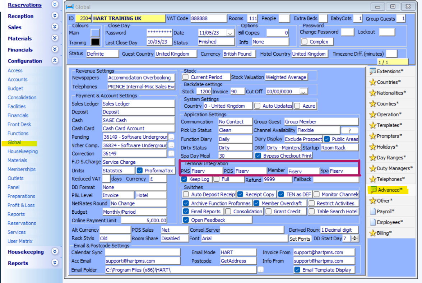
Task: Click the Countries star icon
Action: click(373, 82)
